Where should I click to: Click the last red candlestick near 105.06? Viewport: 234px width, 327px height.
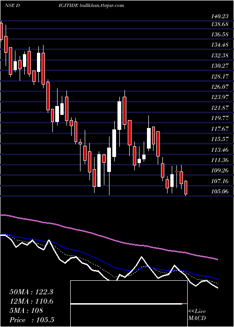click(x=186, y=188)
